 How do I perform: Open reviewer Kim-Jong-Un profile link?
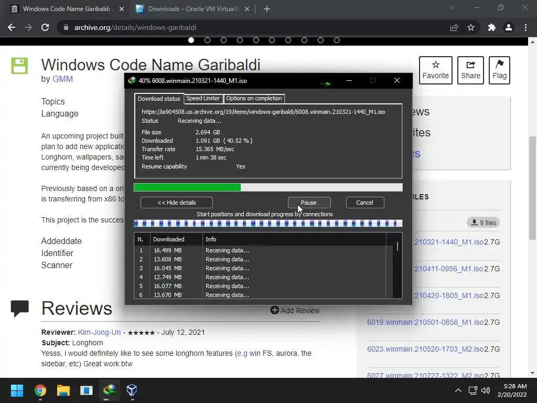point(99,332)
